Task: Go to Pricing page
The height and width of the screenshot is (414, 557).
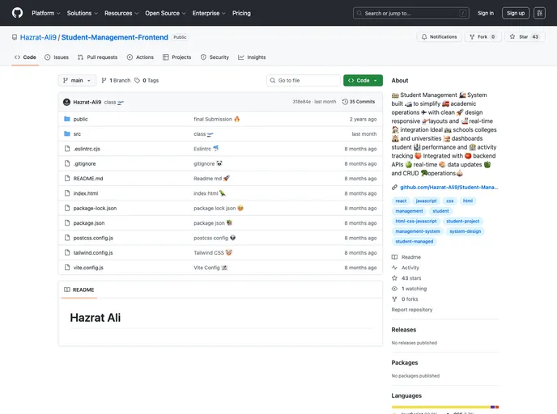Action: click(241, 13)
